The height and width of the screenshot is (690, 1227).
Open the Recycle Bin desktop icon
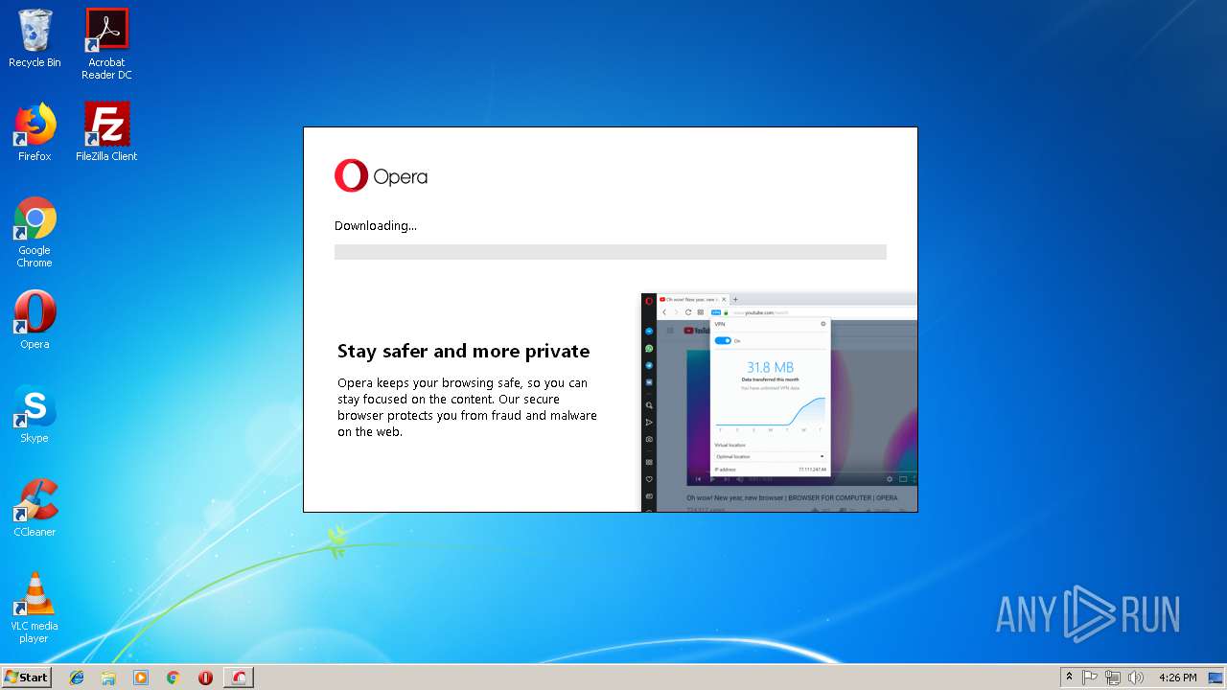tap(35, 38)
